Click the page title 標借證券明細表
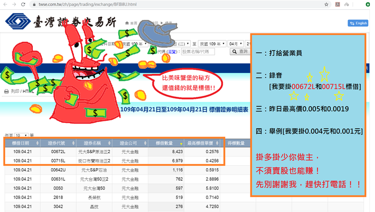Screen dimensions: 375x212 click(x=229, y=109)
